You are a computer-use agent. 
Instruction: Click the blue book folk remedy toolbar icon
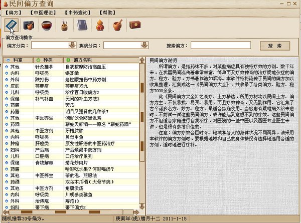click(x=12, y=25)
